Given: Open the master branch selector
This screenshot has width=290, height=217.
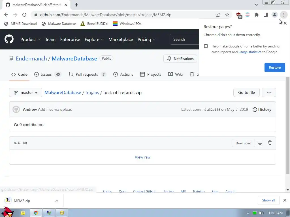Looking at the screenshot, I should (25, 92).
